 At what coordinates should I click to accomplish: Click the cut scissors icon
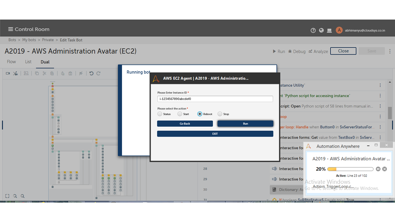(44, 73)
